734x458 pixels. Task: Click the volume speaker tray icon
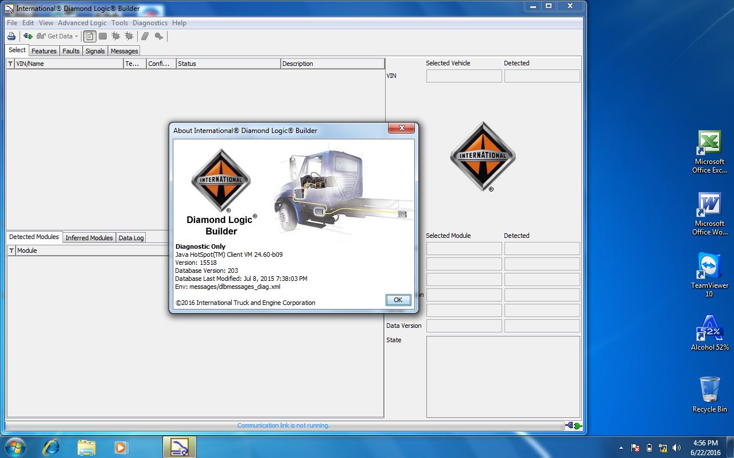[677, 448]
